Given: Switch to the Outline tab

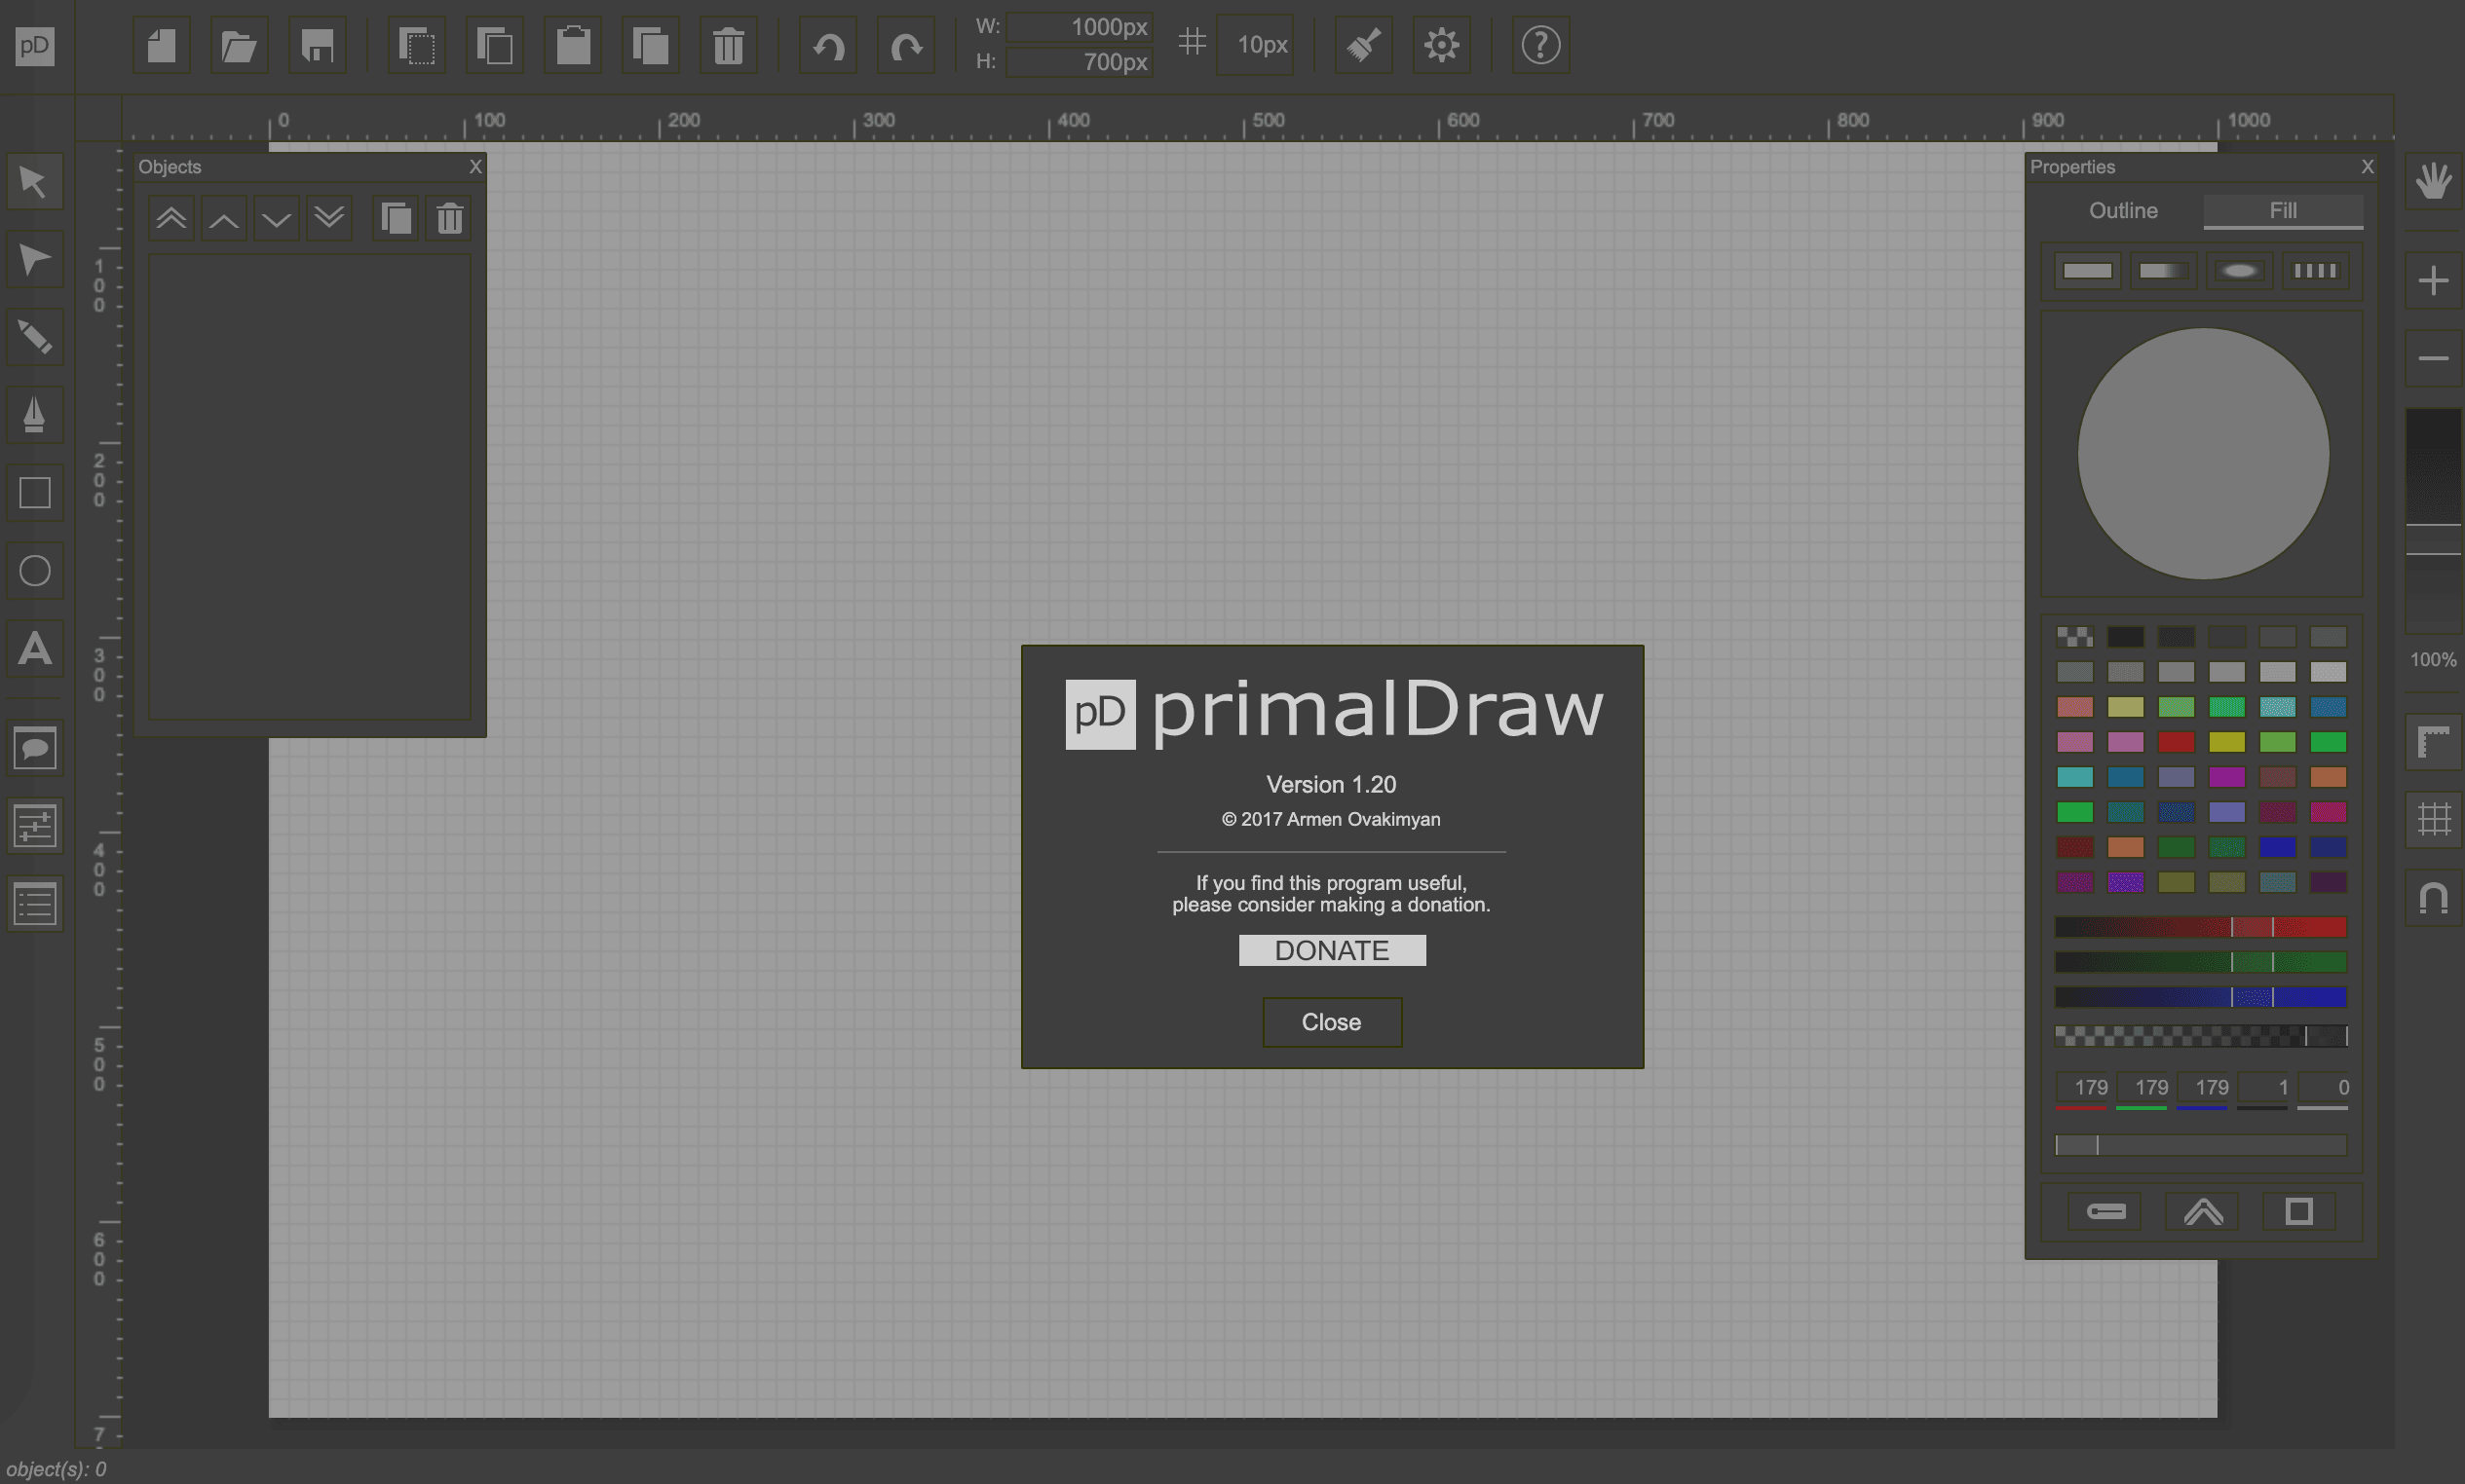Looking at the screenshot, I should pyautogui.click(x=2124, y=211).
